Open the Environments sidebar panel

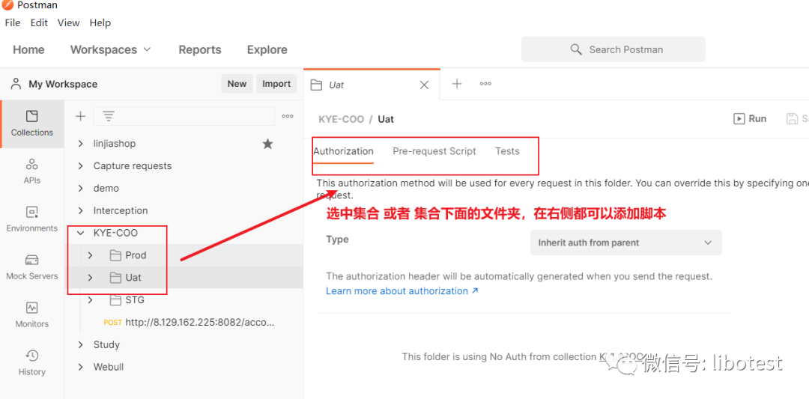click(x=32, y=219)
